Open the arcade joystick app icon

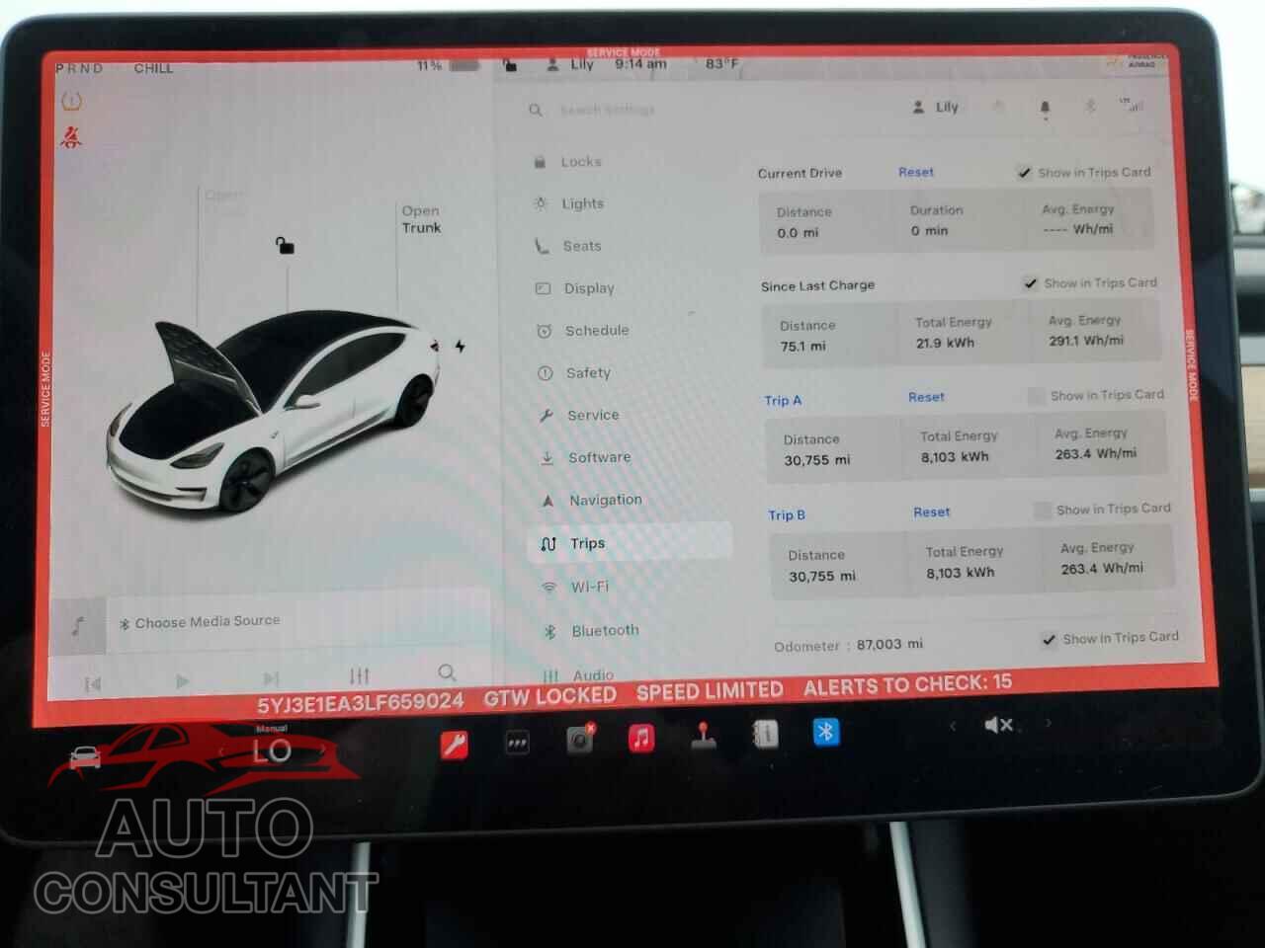point(704,736)
